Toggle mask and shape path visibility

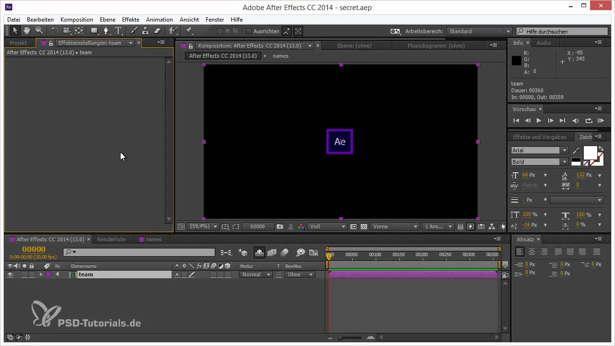point(236,226)
